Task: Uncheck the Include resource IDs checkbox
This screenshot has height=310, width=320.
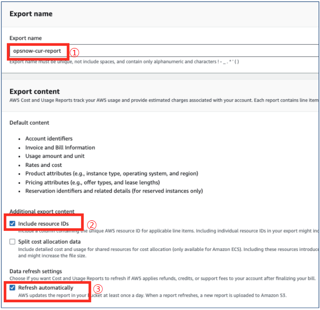Action: click(12, 224)
